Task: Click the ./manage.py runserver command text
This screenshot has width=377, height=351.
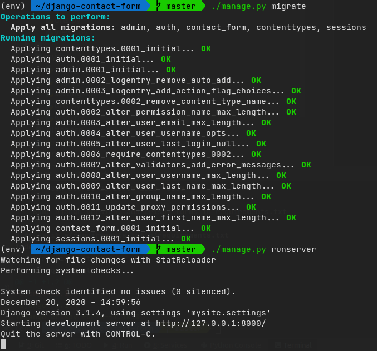Action: tap(263, 249)
